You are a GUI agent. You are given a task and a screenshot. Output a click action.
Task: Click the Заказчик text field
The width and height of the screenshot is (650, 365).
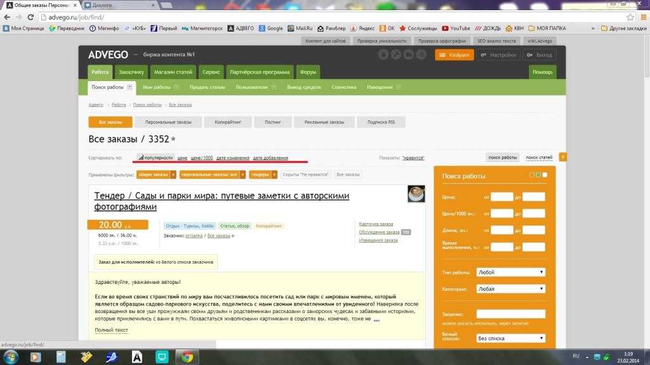click(x=511, y=314)
